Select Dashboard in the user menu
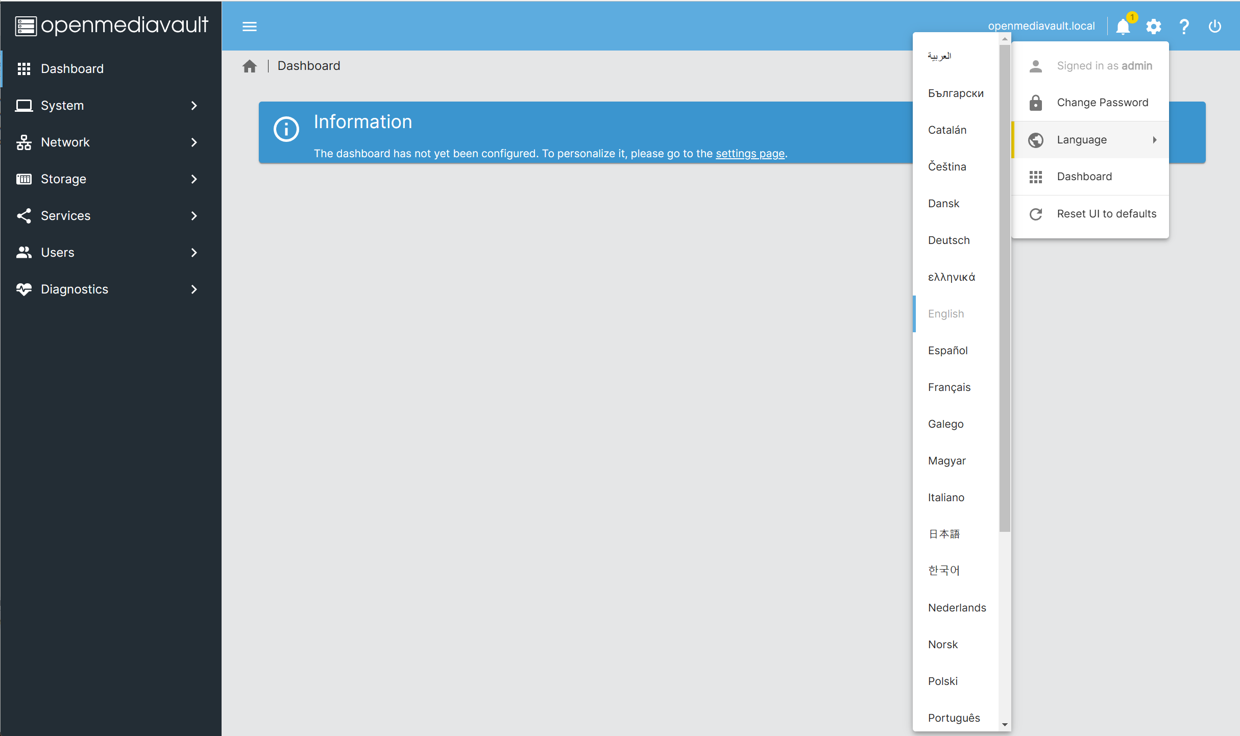This screenshot has width=1240, height=736. (x=1090, y=177)
